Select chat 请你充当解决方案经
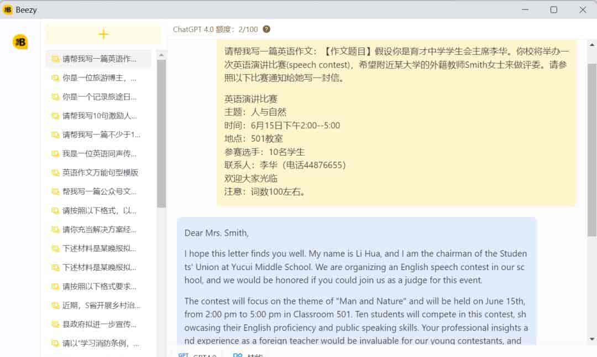The height and width of the screenshot is (357, 597). 99,229
